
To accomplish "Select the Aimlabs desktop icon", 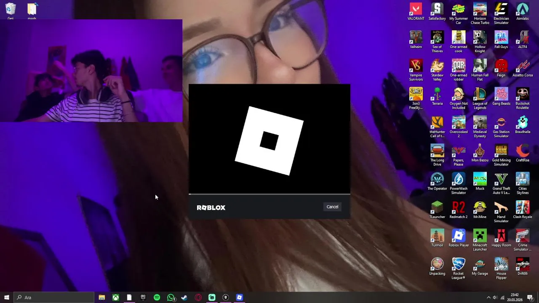I will click(523, 12).
